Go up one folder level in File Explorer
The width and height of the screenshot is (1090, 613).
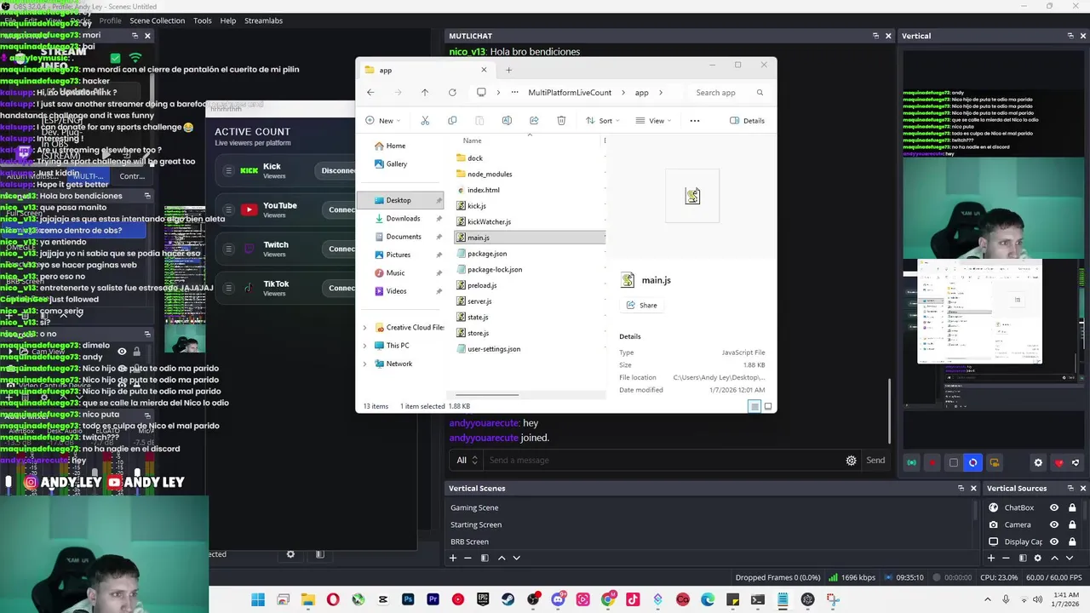click(425, 92)
